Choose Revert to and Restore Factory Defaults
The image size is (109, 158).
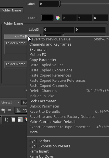[x=68, y=117]
